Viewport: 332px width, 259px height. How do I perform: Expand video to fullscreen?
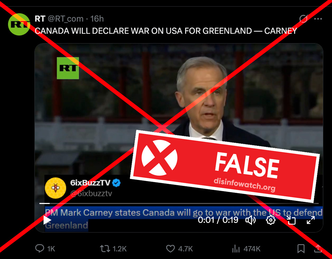coord(311,220)
